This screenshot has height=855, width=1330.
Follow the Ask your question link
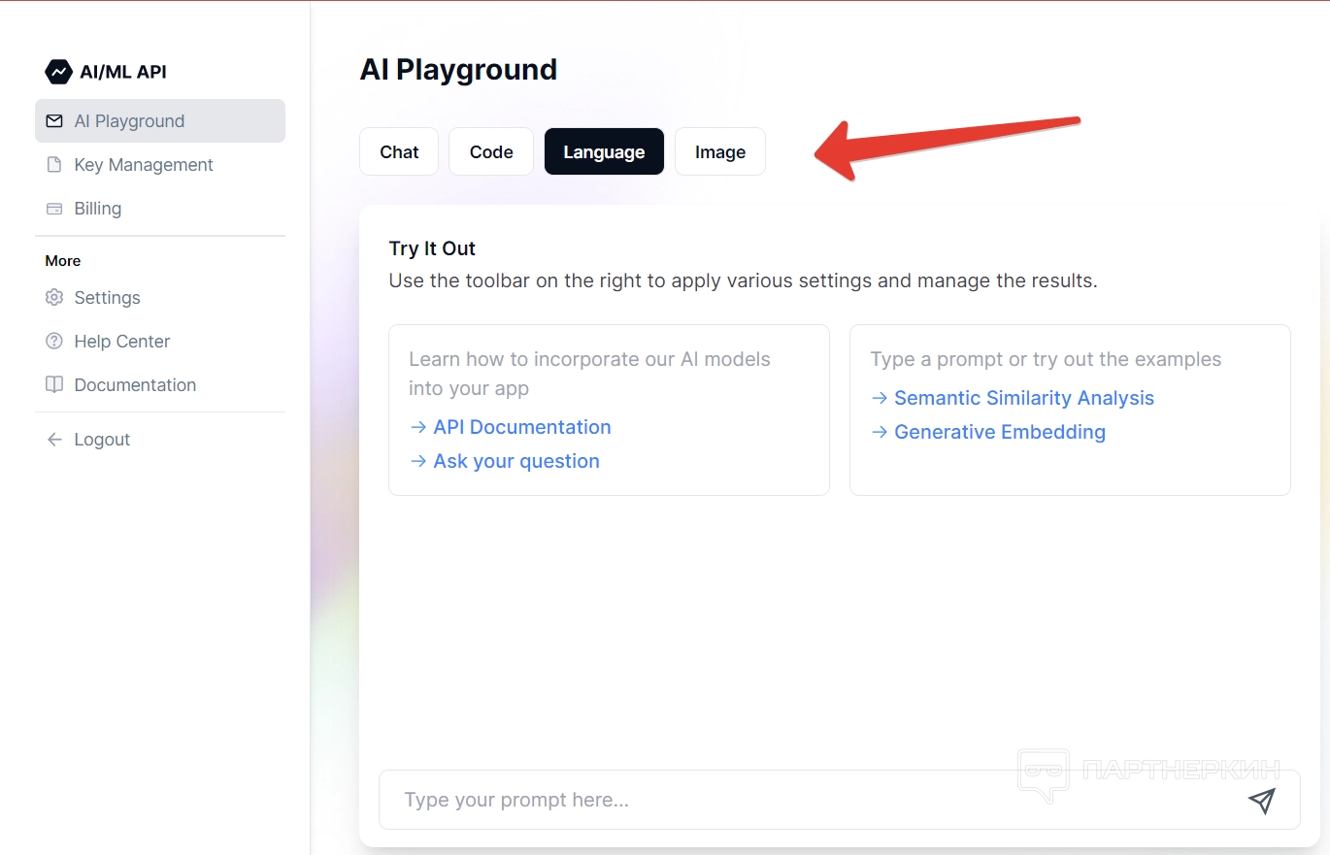click(515, 461)
